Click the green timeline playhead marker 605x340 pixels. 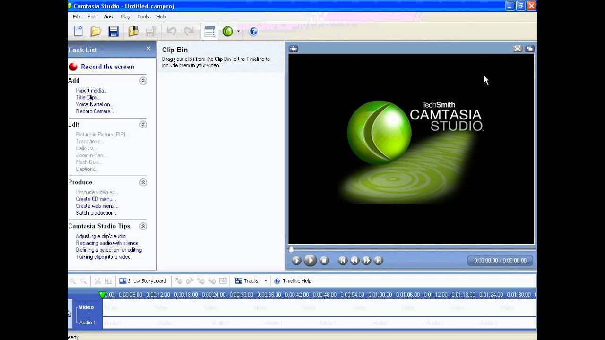[x=102, y=295]
